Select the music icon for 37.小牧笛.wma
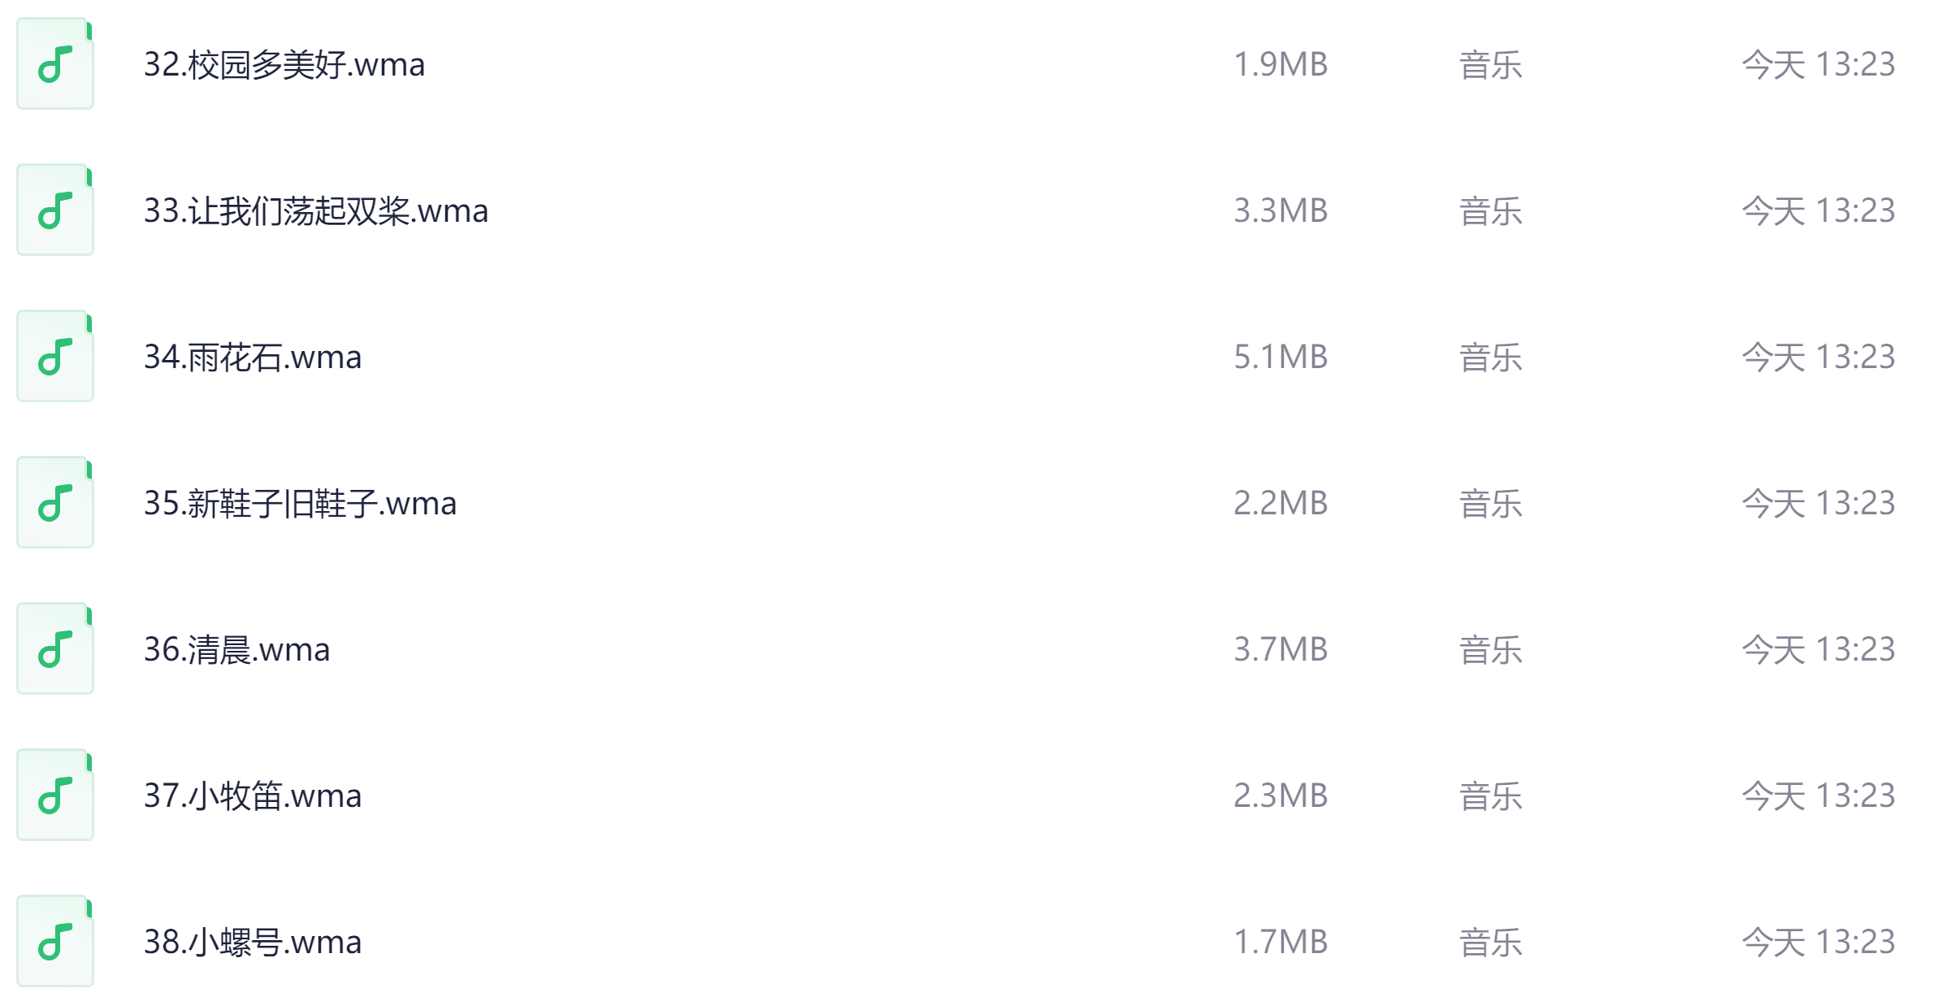The width and height of the screenshot is (1933, 997). pyautogui.click(x=55, y=795)
